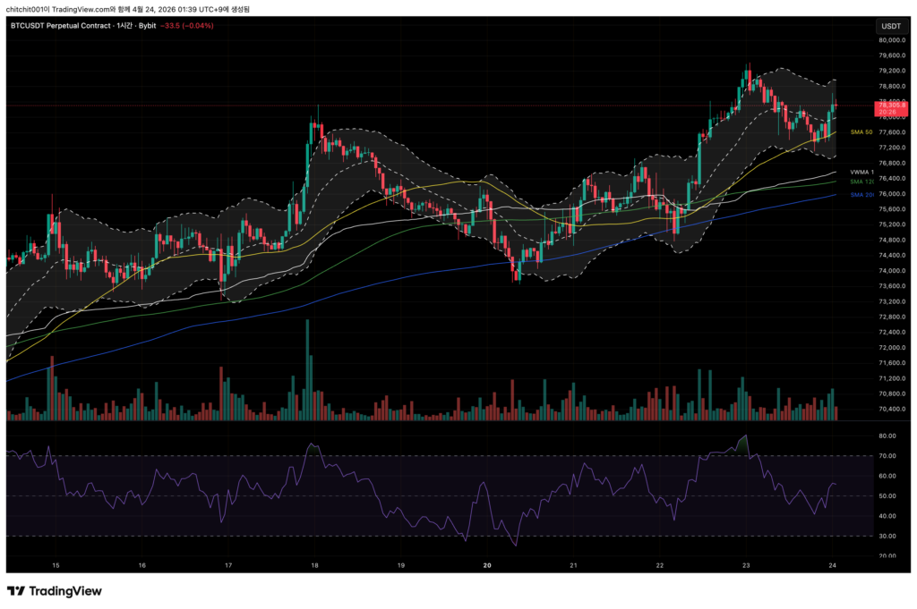Open the USDT currency selector
The width and height of the screenshot is (917, 609).
pyautogui.click(x=890, y=26)
